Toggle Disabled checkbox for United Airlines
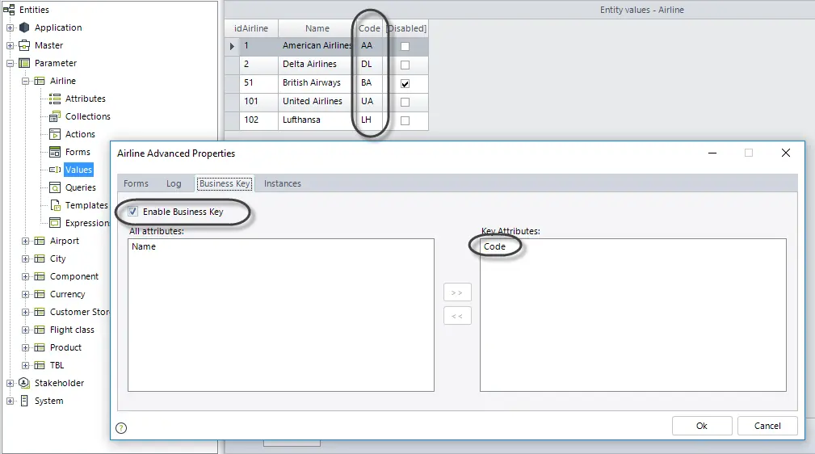Image resolution: width=815 pixels, height=454 pixels. tap(405, 102)
